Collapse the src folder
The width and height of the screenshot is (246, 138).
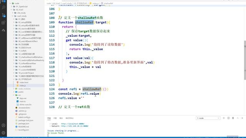pyautogui.click(x=14, y=95)
